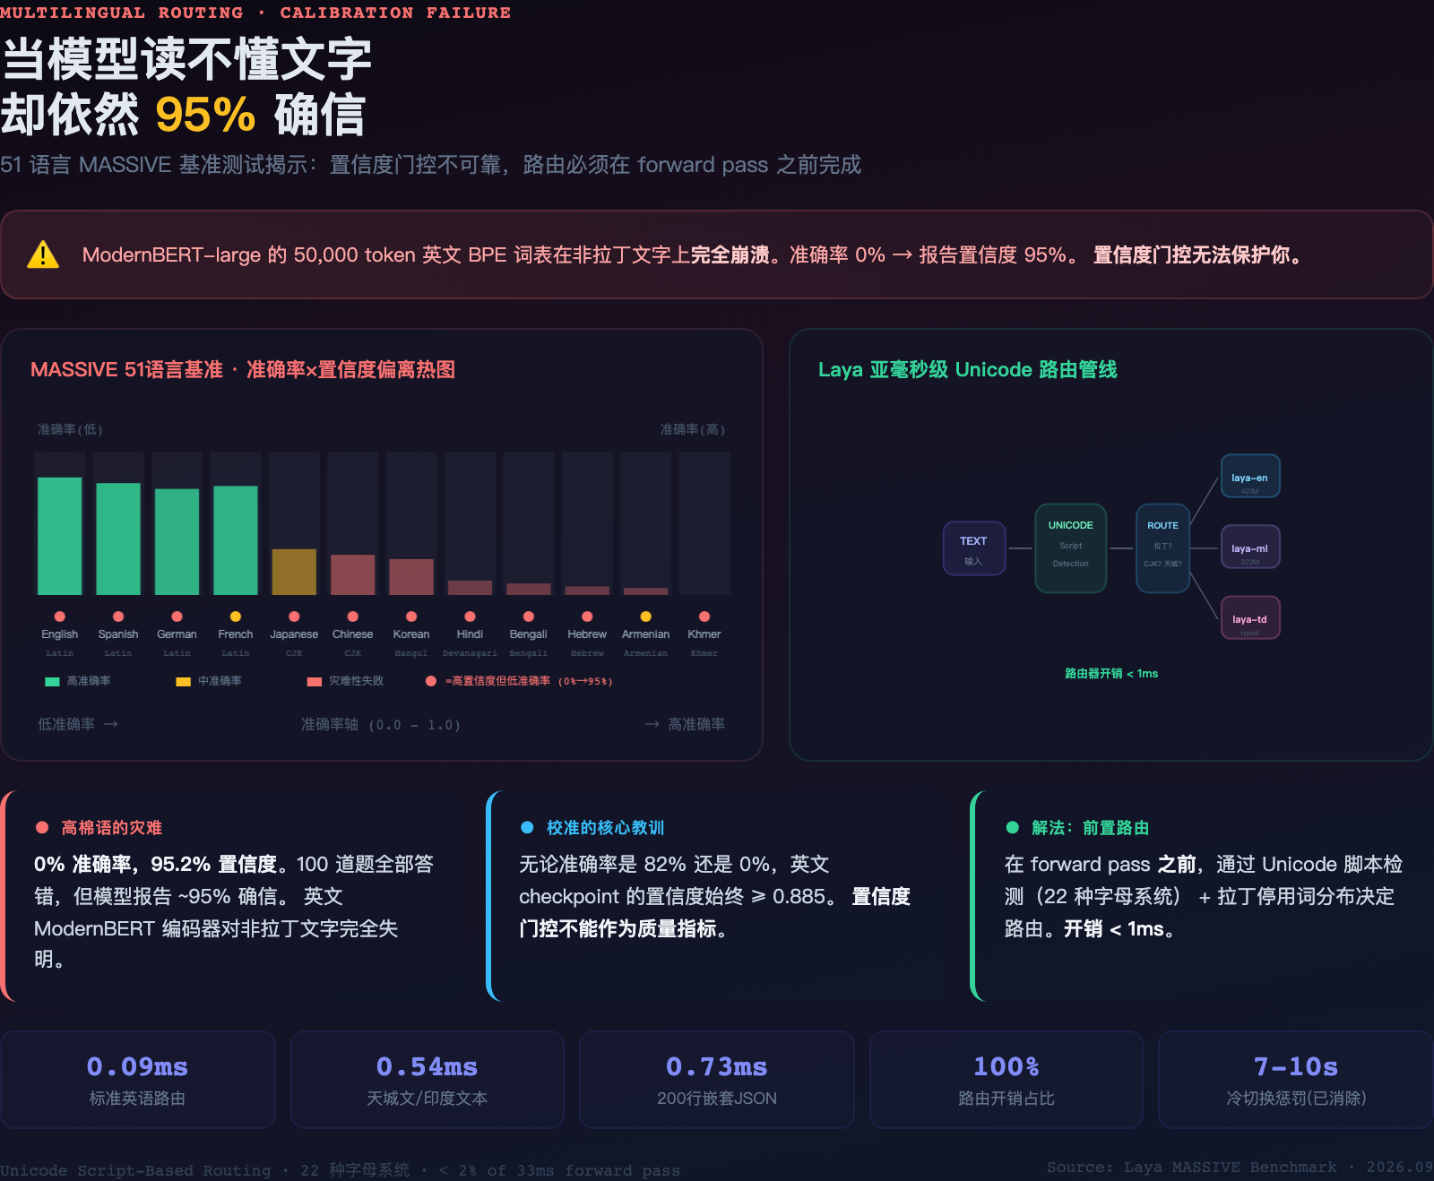Select the red dot above English
Screen dimensions: 1434x1181
[59, 616]
